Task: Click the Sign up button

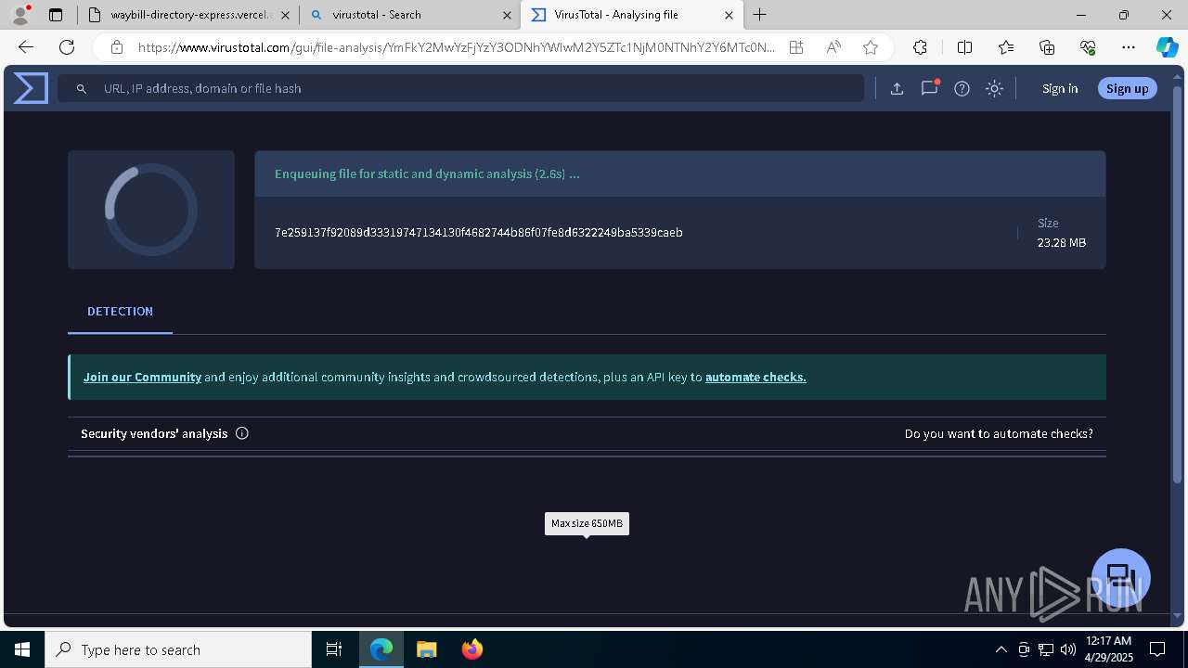Action: pyautogui.click(x=1127, y=88)
